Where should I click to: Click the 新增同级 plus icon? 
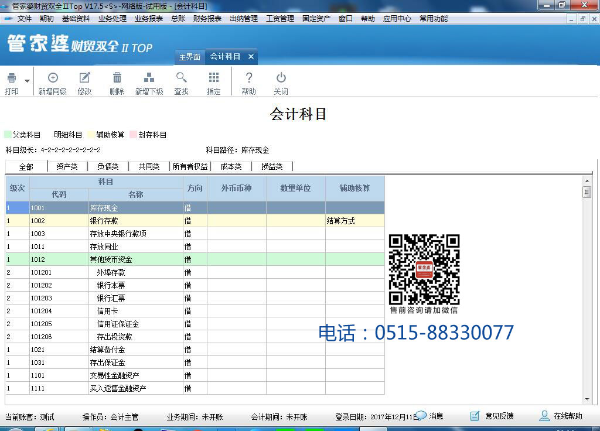53,78
